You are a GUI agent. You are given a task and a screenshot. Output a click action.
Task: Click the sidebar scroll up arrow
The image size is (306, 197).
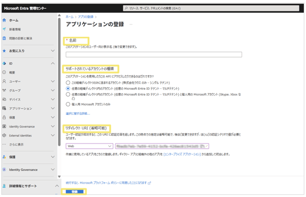[x=59, y=16]
